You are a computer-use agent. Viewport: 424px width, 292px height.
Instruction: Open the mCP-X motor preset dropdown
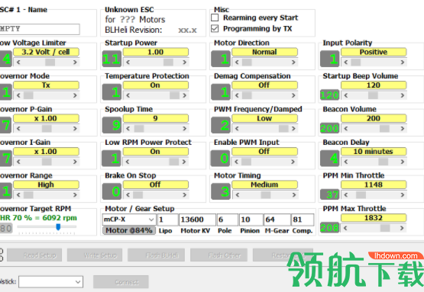point(128,220)
